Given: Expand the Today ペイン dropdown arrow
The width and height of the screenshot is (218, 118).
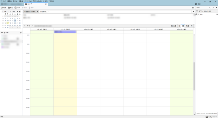Looking at the screenshot, I should [x=217, y=117].
